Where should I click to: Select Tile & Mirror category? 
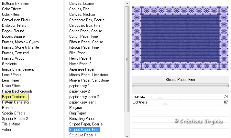point(11,124)
